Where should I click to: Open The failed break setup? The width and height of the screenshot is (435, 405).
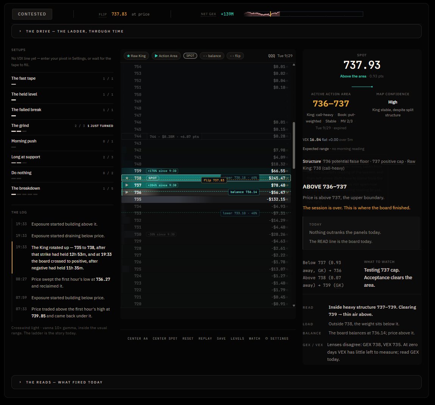click(62, 111)
